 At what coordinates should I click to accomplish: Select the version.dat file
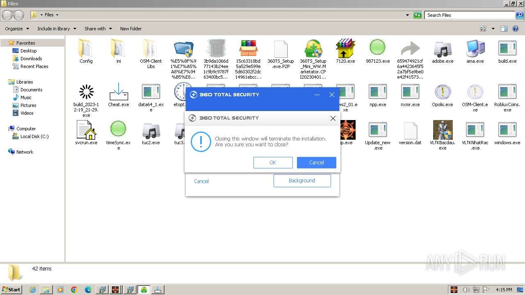(x=410, y=133)
